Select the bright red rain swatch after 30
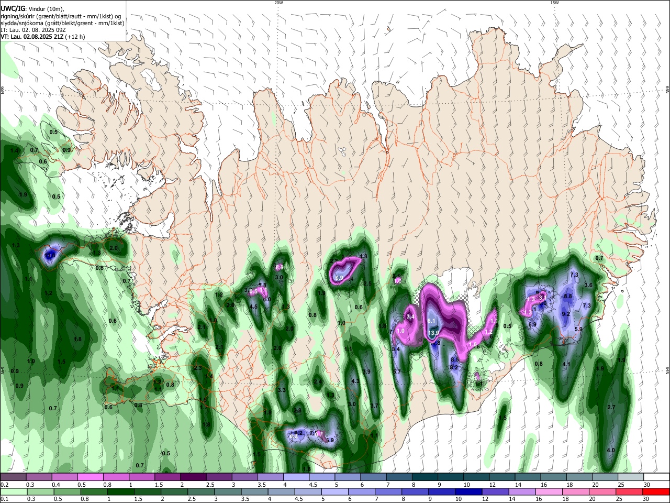The image size is (670, 503). tap(656, 492)
